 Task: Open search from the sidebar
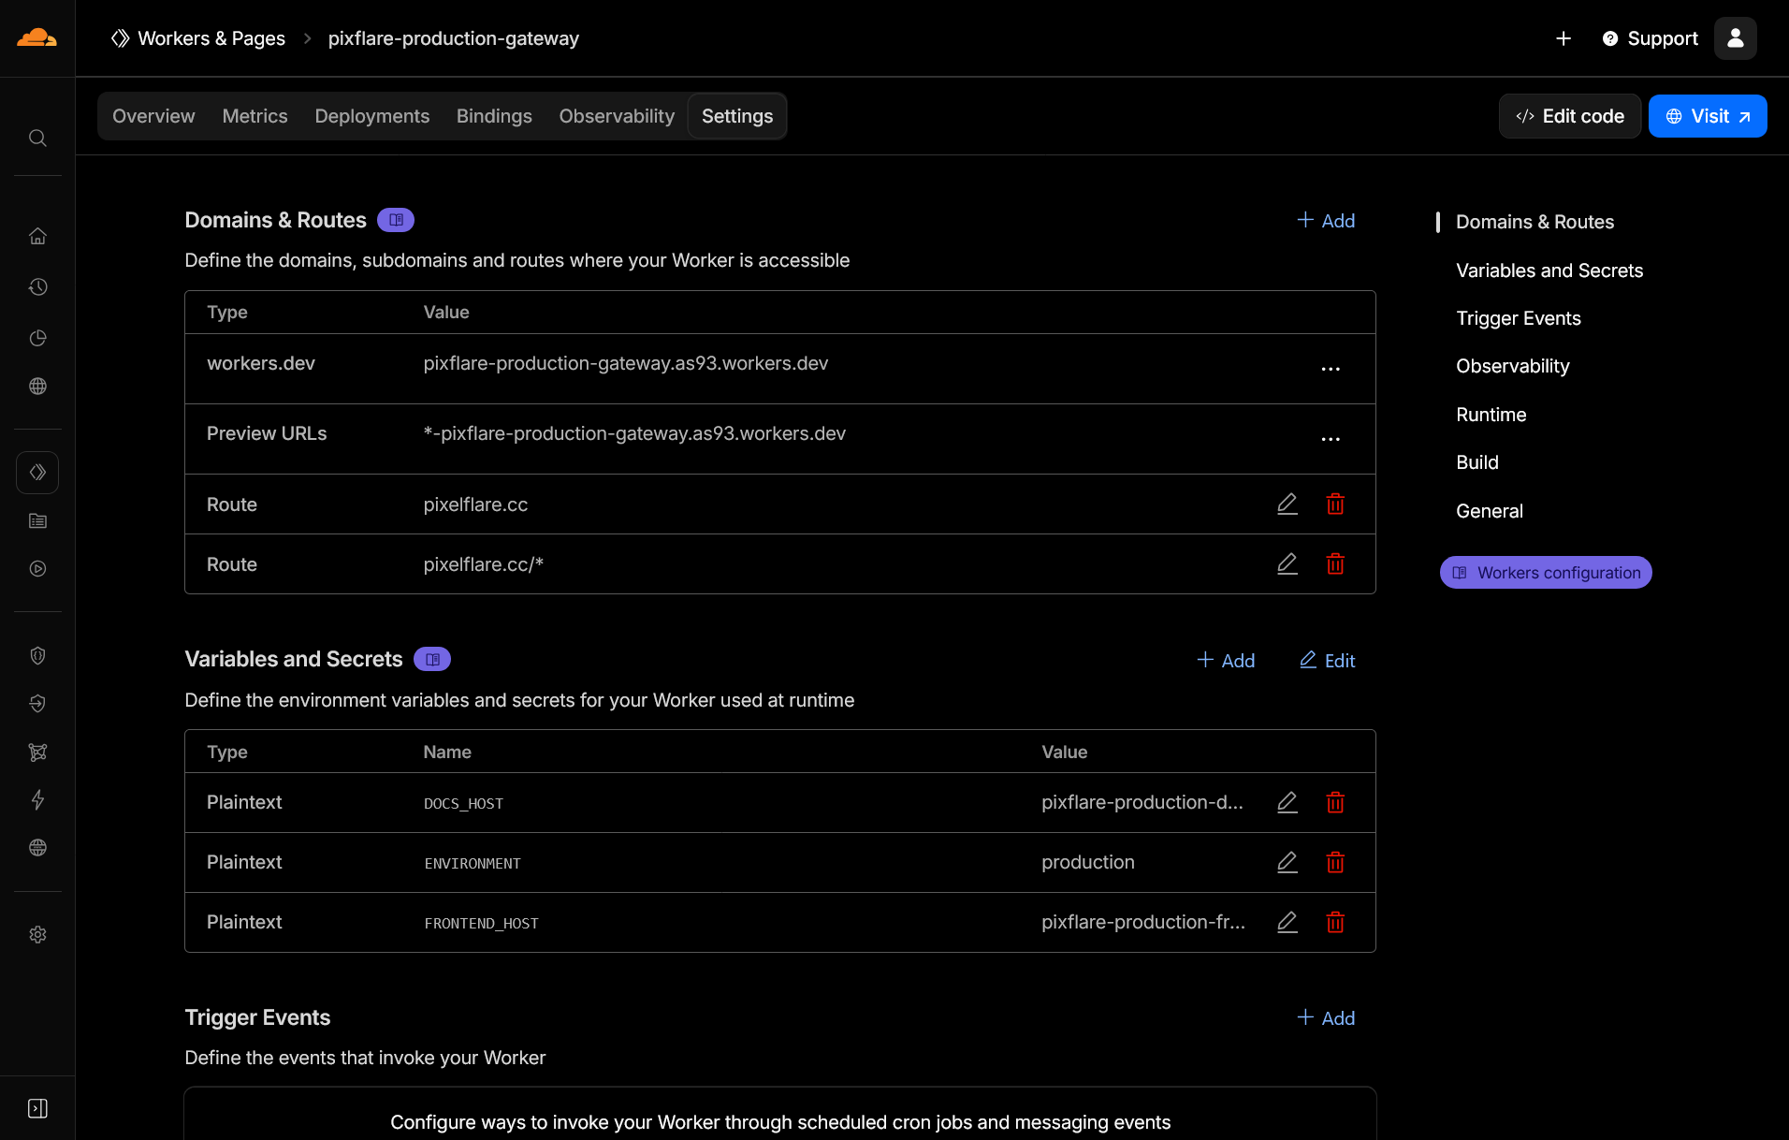point(37,138)
